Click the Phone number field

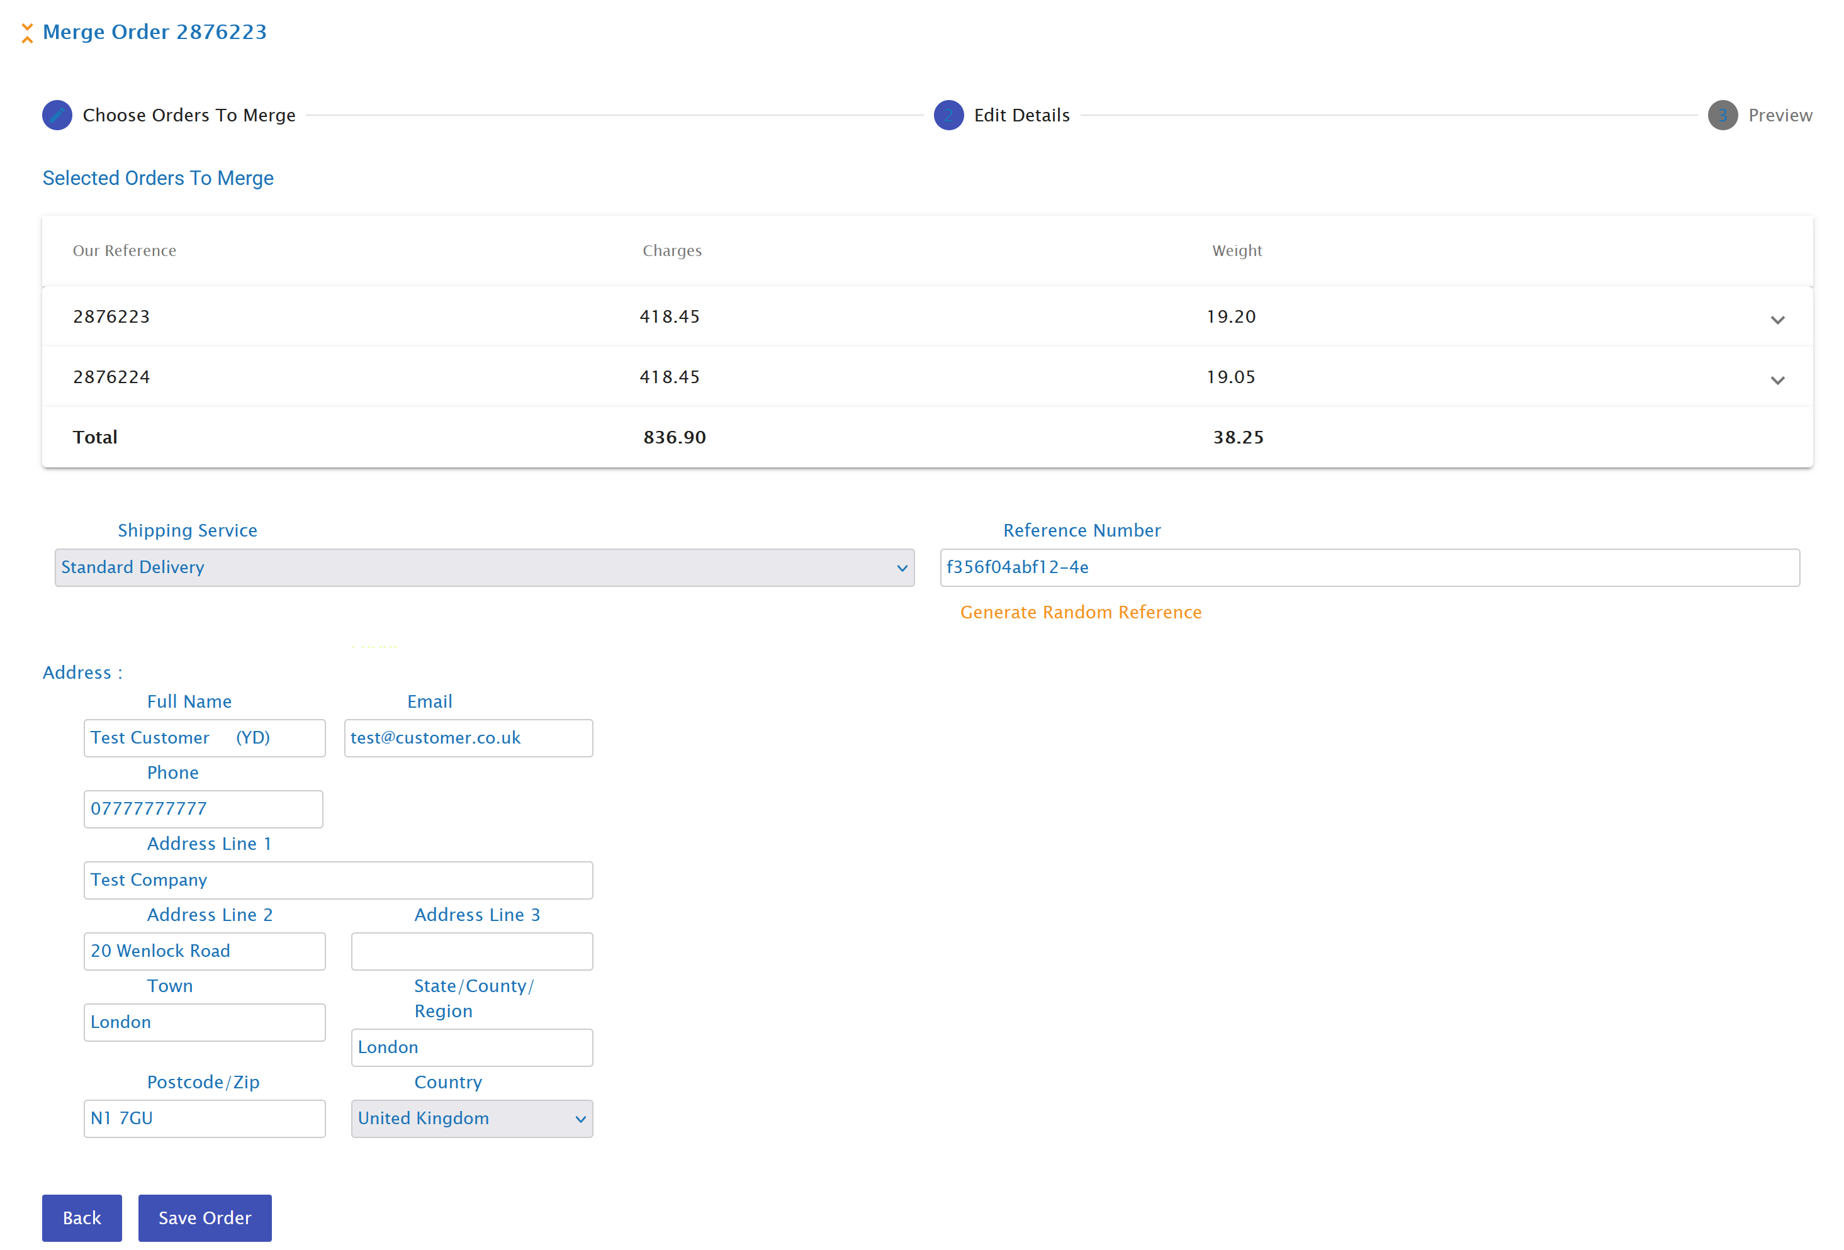point(203,808)
